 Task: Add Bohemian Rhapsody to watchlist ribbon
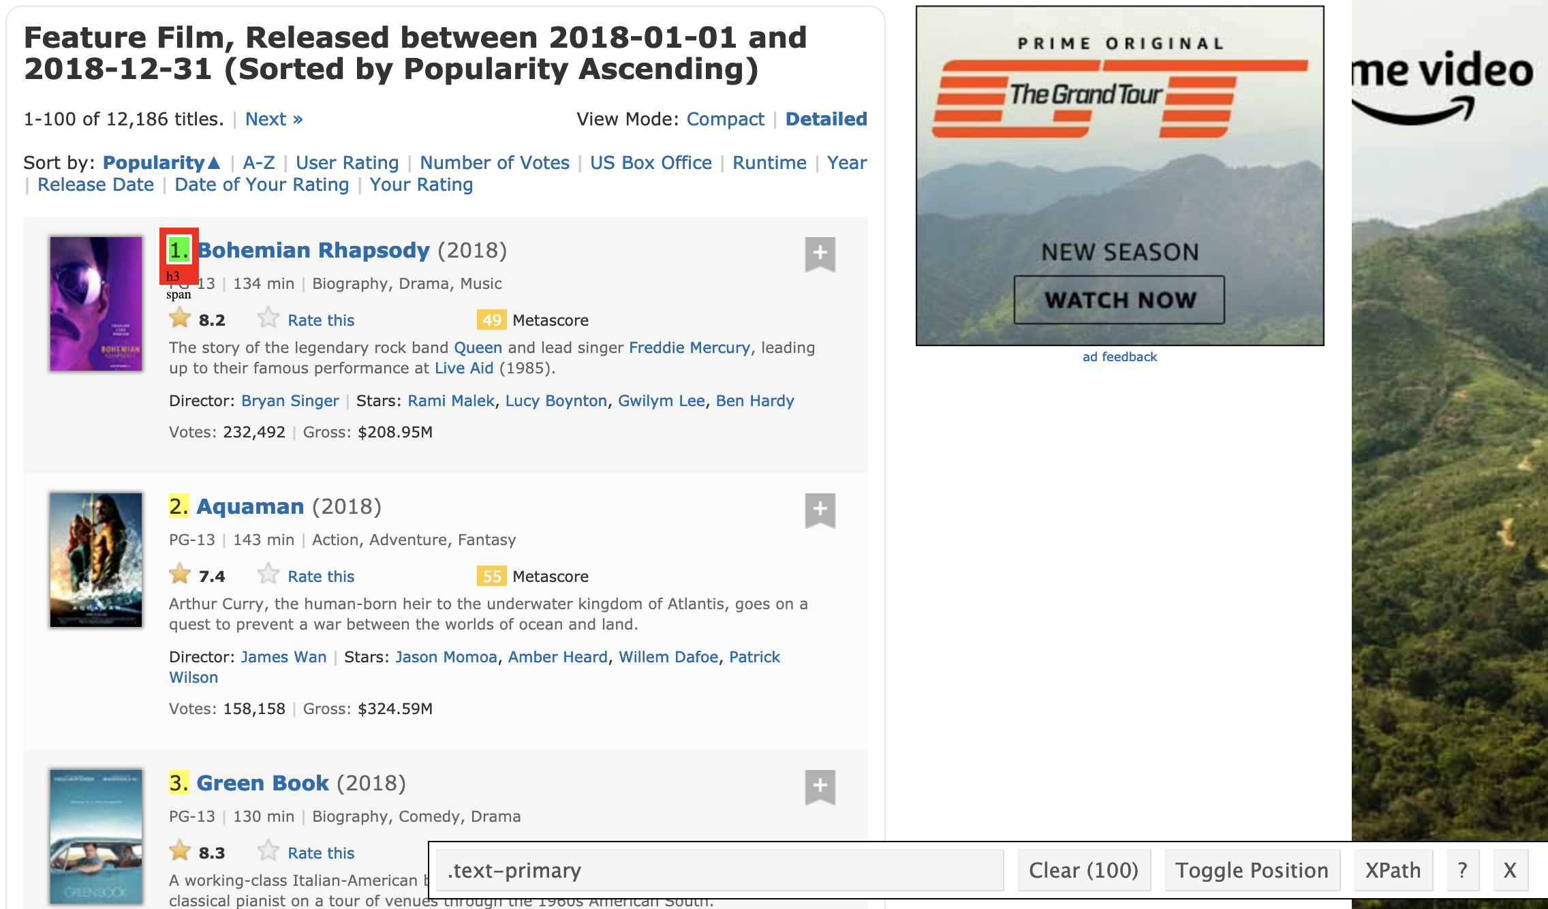coord(820,254)
